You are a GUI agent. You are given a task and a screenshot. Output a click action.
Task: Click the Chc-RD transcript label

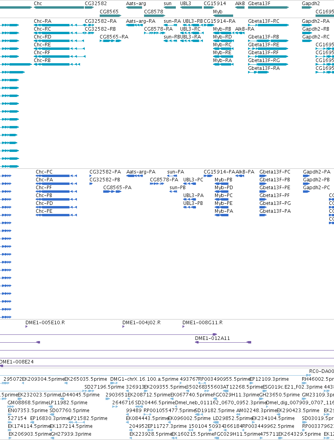pyautogui.click(x=43, y=37)
